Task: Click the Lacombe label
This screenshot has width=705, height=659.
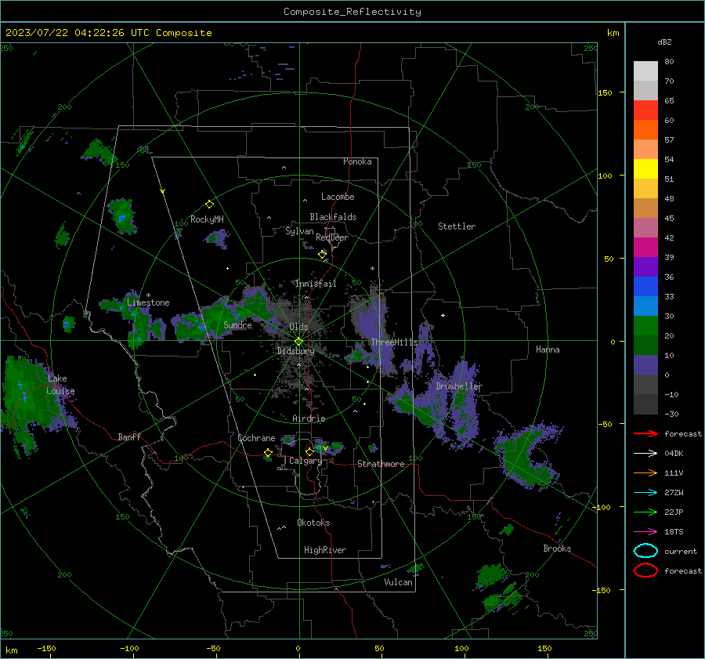Action: [338, 197]
